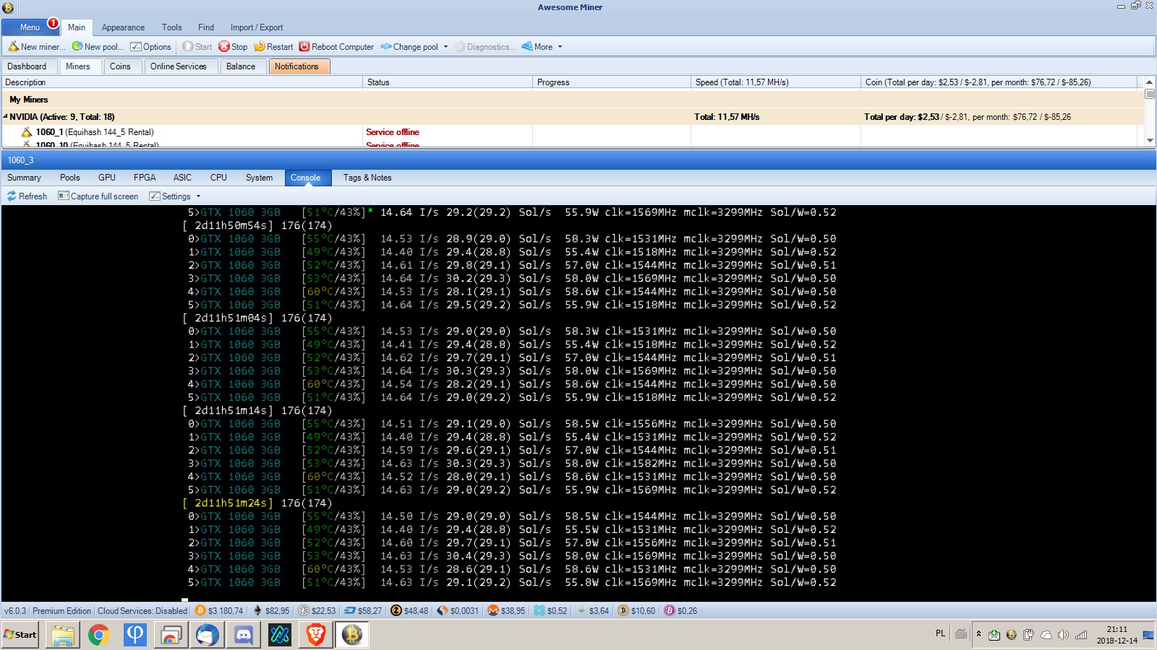
Task: Open the System details tab
Action: point(259,178)
